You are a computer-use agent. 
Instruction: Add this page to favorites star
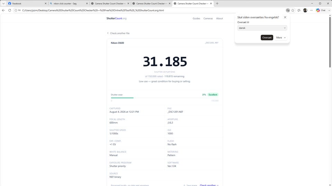[x=293, y=10]
